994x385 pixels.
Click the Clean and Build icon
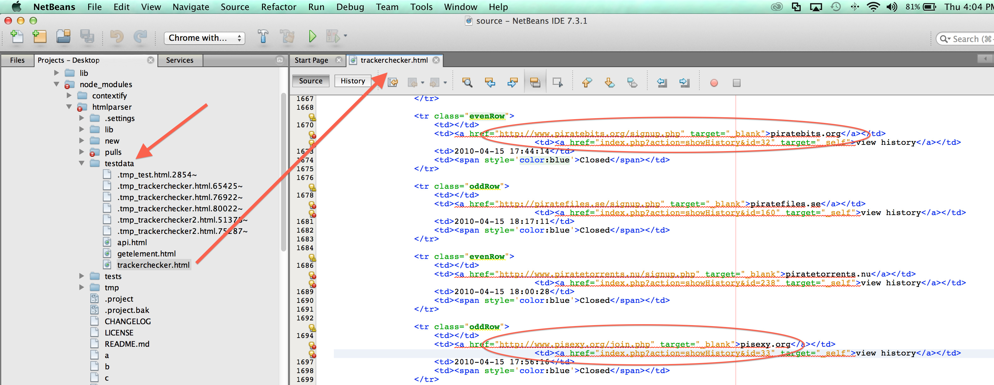(287, 37)
